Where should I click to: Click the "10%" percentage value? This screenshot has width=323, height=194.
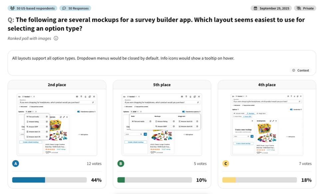201,180
